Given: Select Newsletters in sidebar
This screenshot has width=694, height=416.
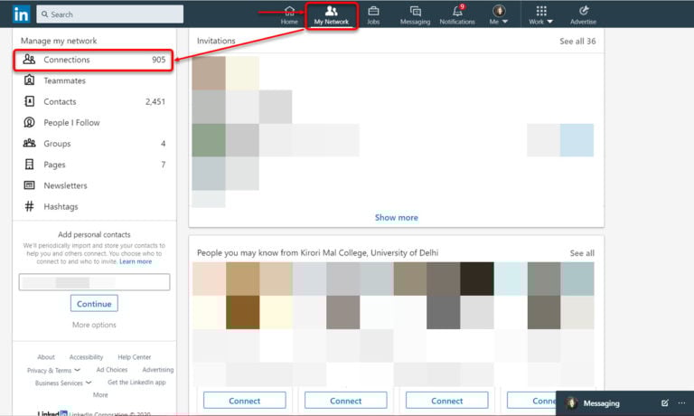Looking at the screenshot, I should click(x=65, y=185).
